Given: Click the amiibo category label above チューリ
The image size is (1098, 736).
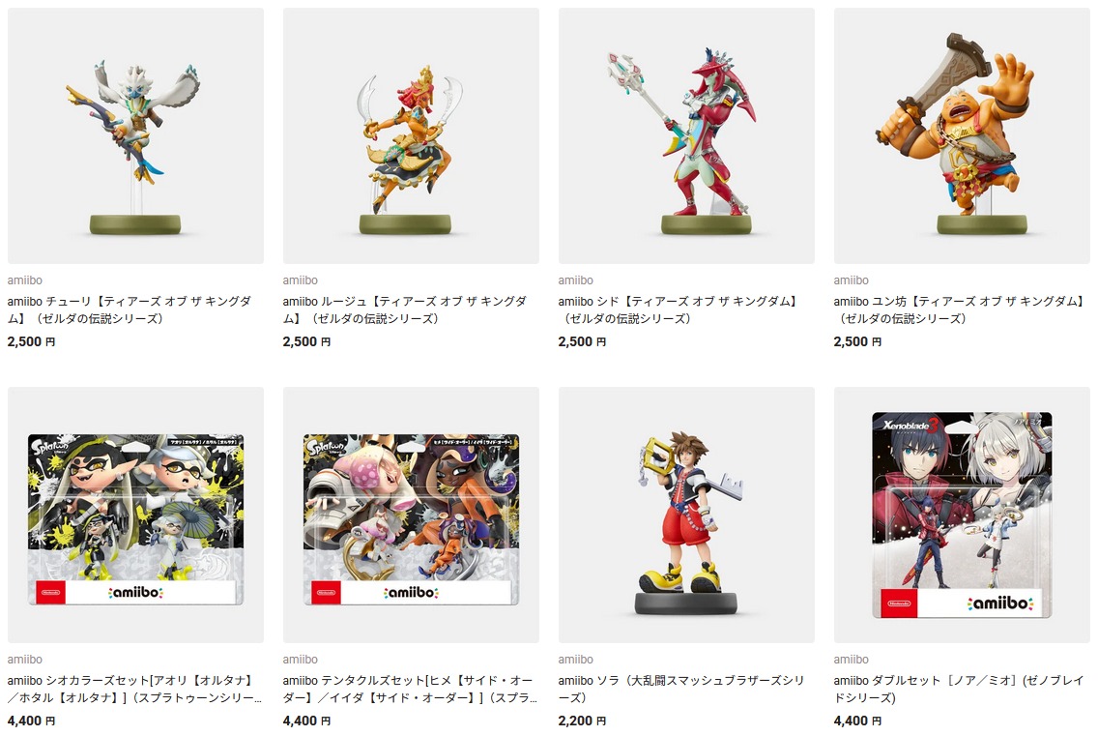Looking at the screenshot, I should [24, 280].
